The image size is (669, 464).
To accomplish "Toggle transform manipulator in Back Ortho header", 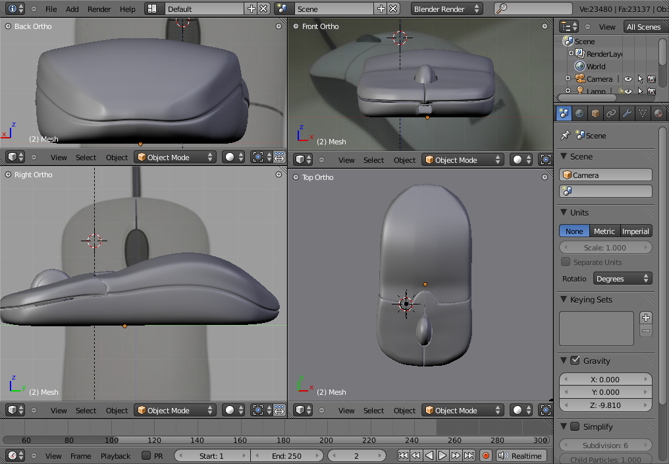I will tap(279, 157).
